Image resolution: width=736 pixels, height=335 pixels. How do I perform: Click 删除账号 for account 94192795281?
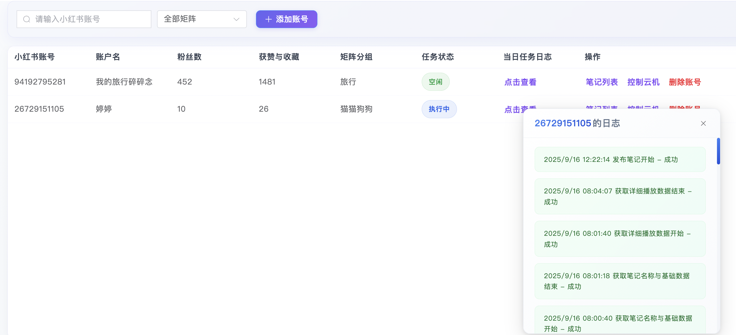(685, 82)
